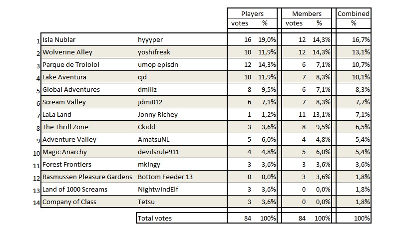Click the Members column header

tap(307, 13)
